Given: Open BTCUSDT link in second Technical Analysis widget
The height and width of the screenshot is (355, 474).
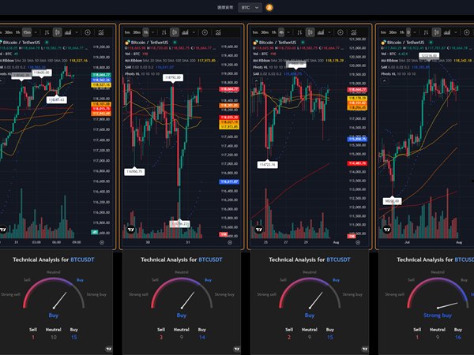Looking at the screenshot, I should click(210, 260).
